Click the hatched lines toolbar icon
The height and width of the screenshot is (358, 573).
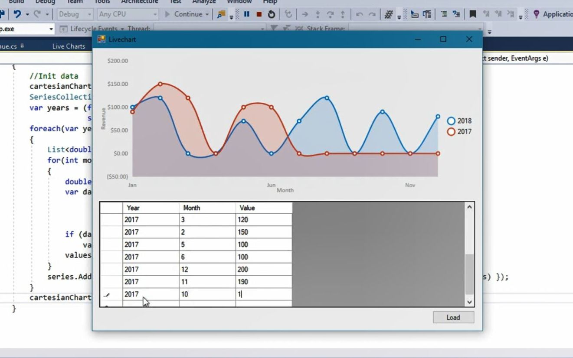(389, 14)
